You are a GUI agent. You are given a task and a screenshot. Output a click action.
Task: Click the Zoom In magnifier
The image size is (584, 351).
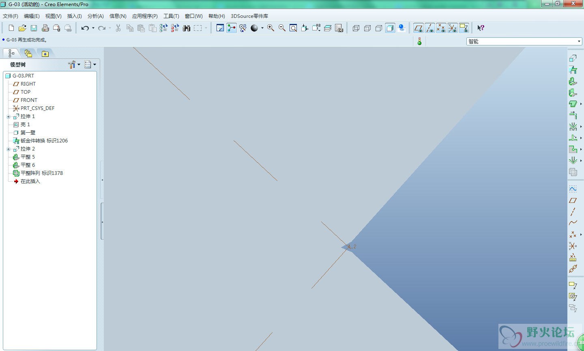[271, 28]
